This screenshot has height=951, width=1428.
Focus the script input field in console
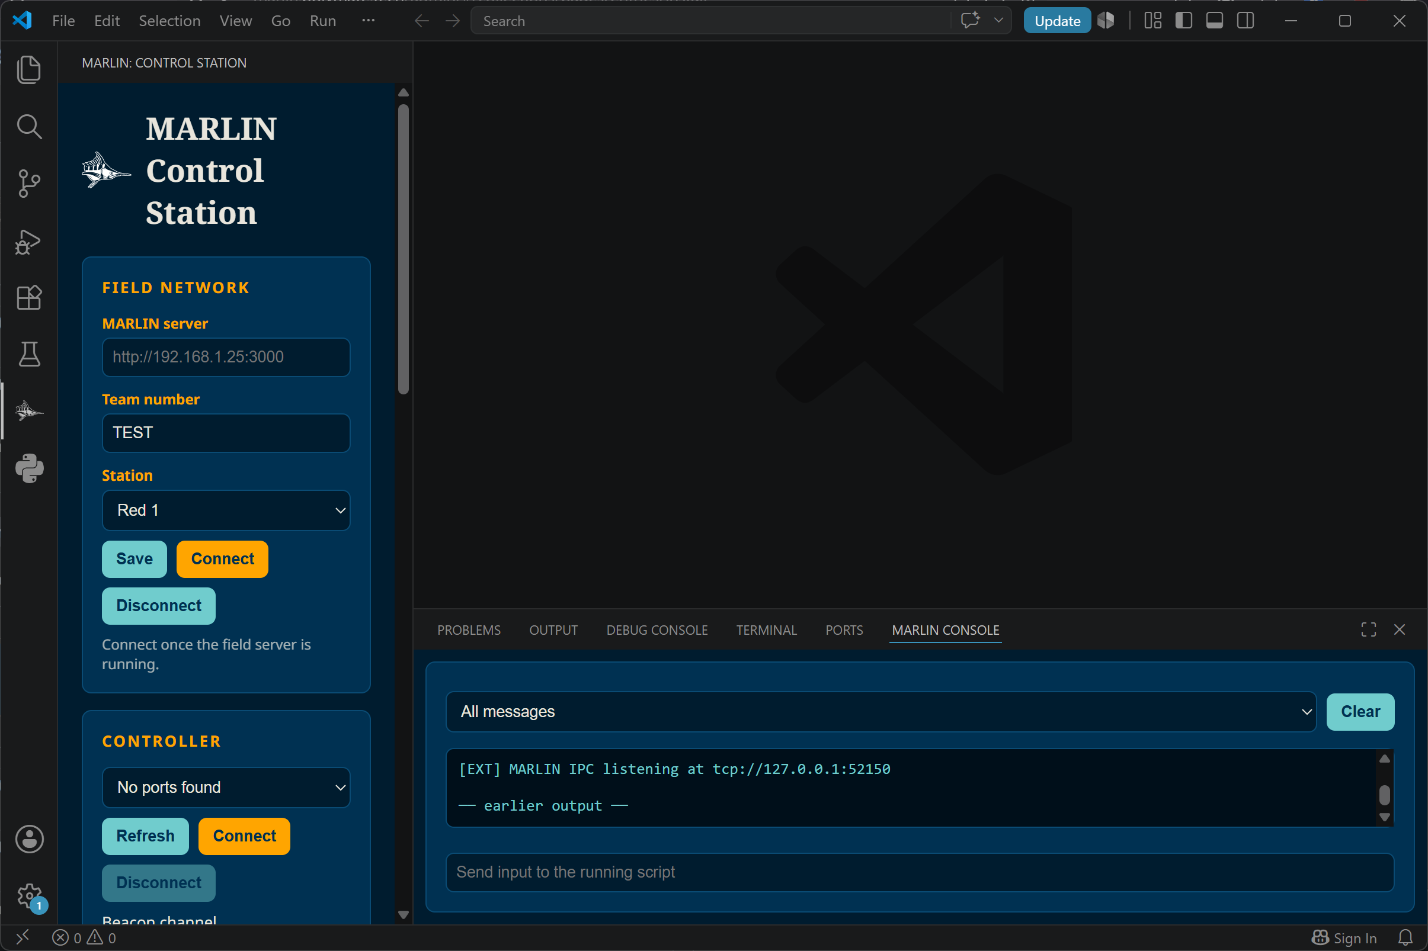click(x=920, y=872)
